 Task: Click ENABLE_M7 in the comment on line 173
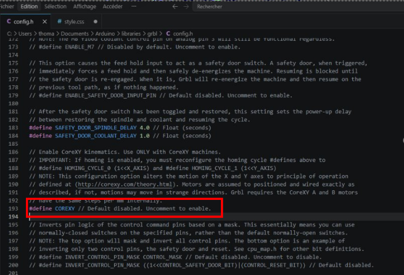point(79,47)
